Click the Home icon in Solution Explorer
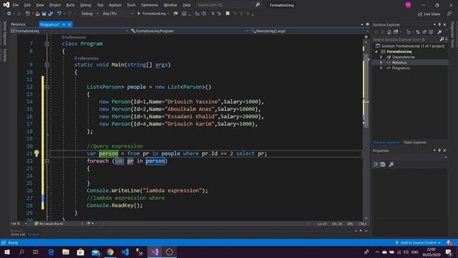 [389, 32]
